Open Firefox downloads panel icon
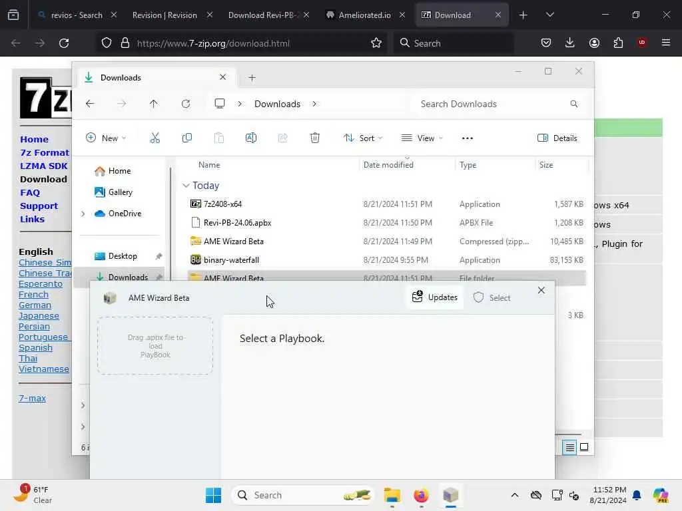 click(570, 43)
